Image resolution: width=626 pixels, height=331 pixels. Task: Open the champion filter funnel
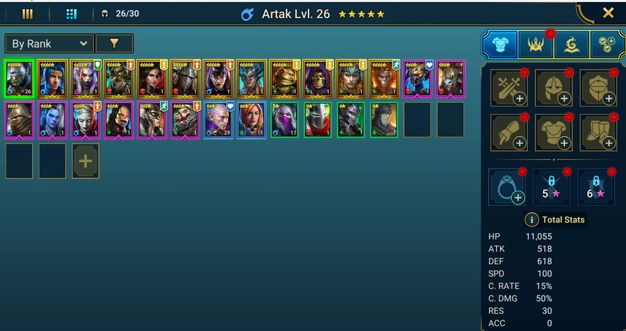(115, 44)
